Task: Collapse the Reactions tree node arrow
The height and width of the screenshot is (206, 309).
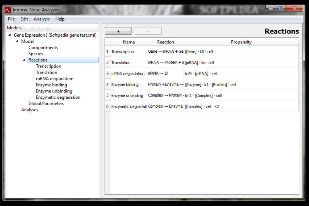Action: pyautogui.click(x=24, y=60)
